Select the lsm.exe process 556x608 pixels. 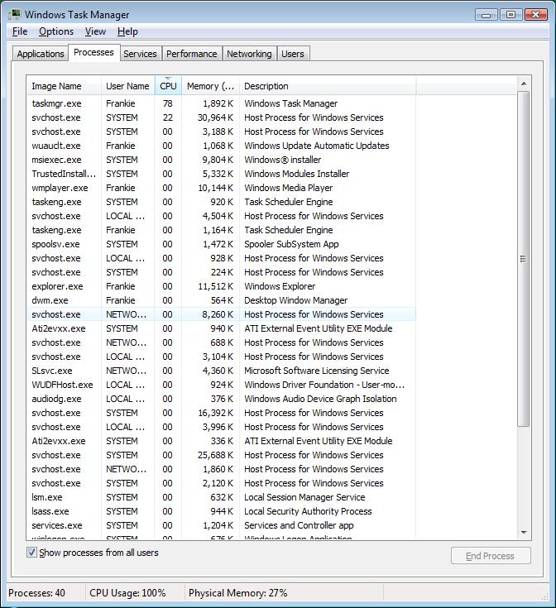(x=221, y=497)
